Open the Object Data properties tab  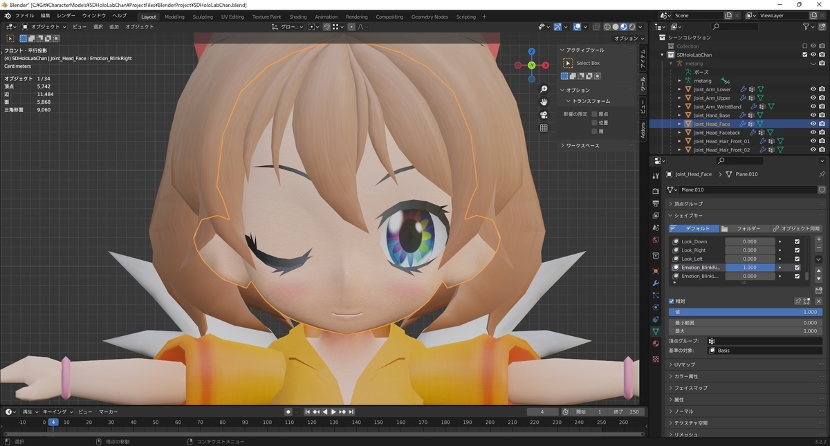[656, 331]
